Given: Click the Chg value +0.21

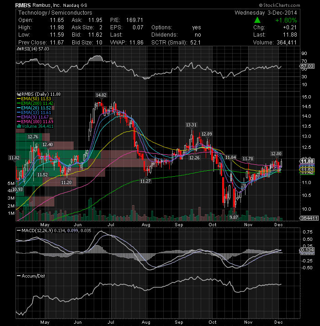Looking at the screenshot, I should (290, 27).
